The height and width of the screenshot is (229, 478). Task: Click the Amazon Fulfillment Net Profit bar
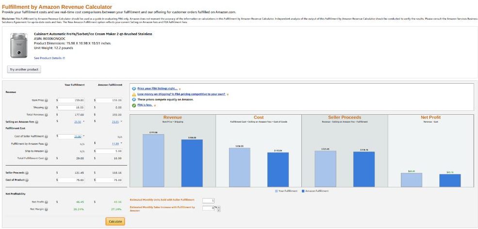point(450,181)
